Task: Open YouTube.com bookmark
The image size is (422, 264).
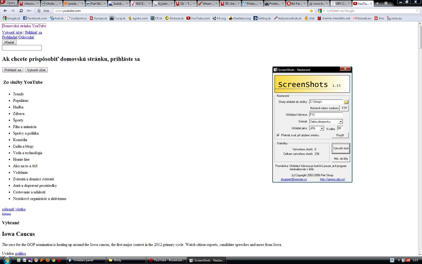Action: pyautogui.click(x=198, y=18)
